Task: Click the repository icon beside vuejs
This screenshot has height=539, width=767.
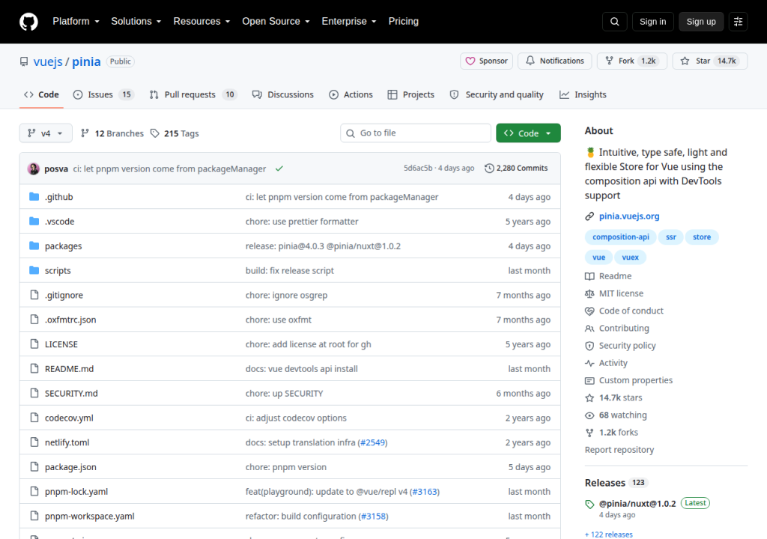Action: tap(24, 61)
